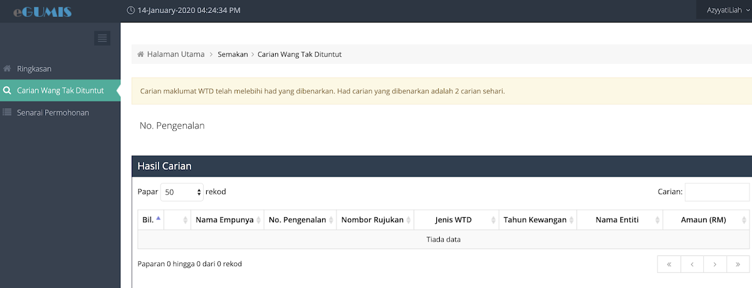Open the AzyyatiLiah user dropdown
This screenshot has height=288, width=752.
click(x=729, y=10)
